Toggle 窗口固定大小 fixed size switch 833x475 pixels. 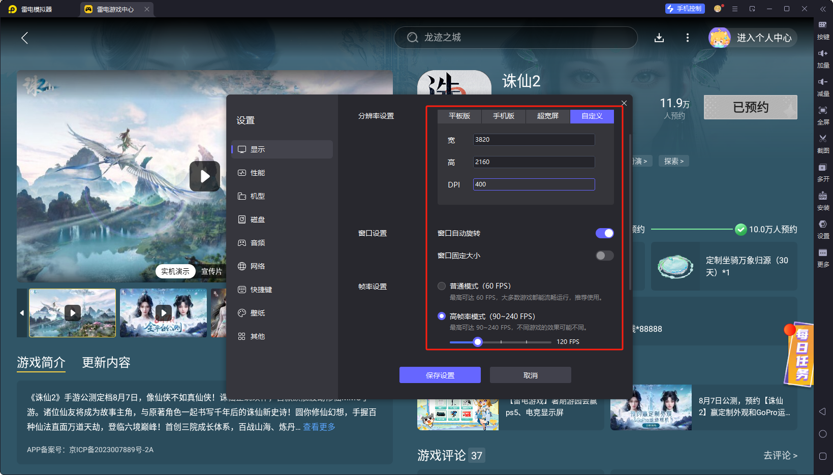click(x=605, y=256)
